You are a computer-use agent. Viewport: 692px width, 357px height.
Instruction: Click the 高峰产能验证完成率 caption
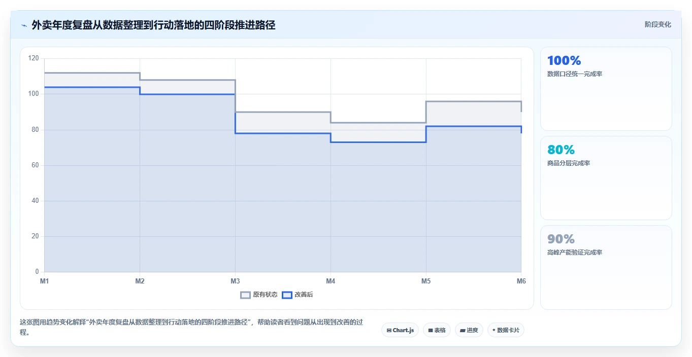tap(575, 253)
